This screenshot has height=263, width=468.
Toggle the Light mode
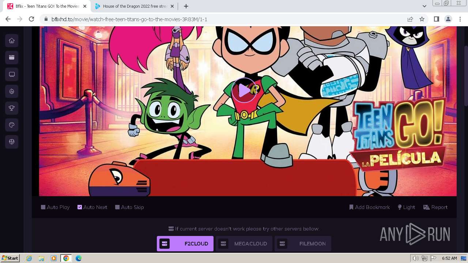pos(406,207)
